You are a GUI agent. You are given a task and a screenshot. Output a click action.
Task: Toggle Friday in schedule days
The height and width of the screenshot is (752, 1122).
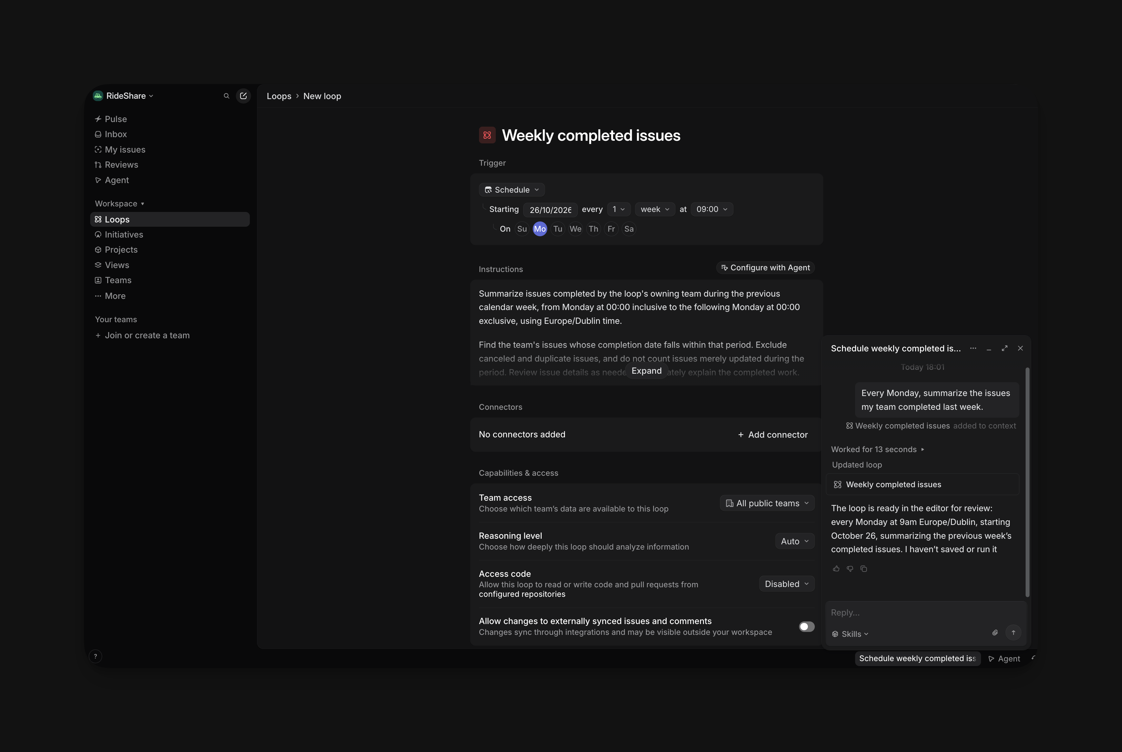pyautogui.click(x=611, y=229)
